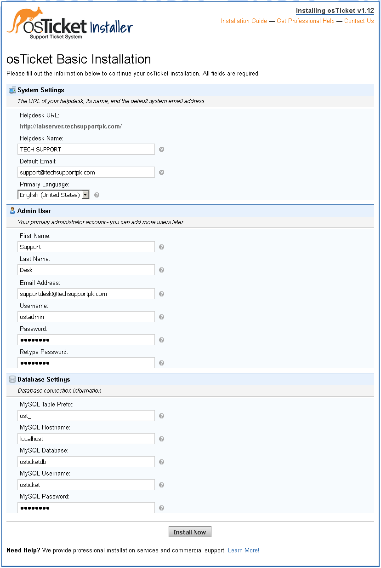Open the Primary Language dropdown
The width and height of the screenshot is (381, 568).
(x=53, y=195)
